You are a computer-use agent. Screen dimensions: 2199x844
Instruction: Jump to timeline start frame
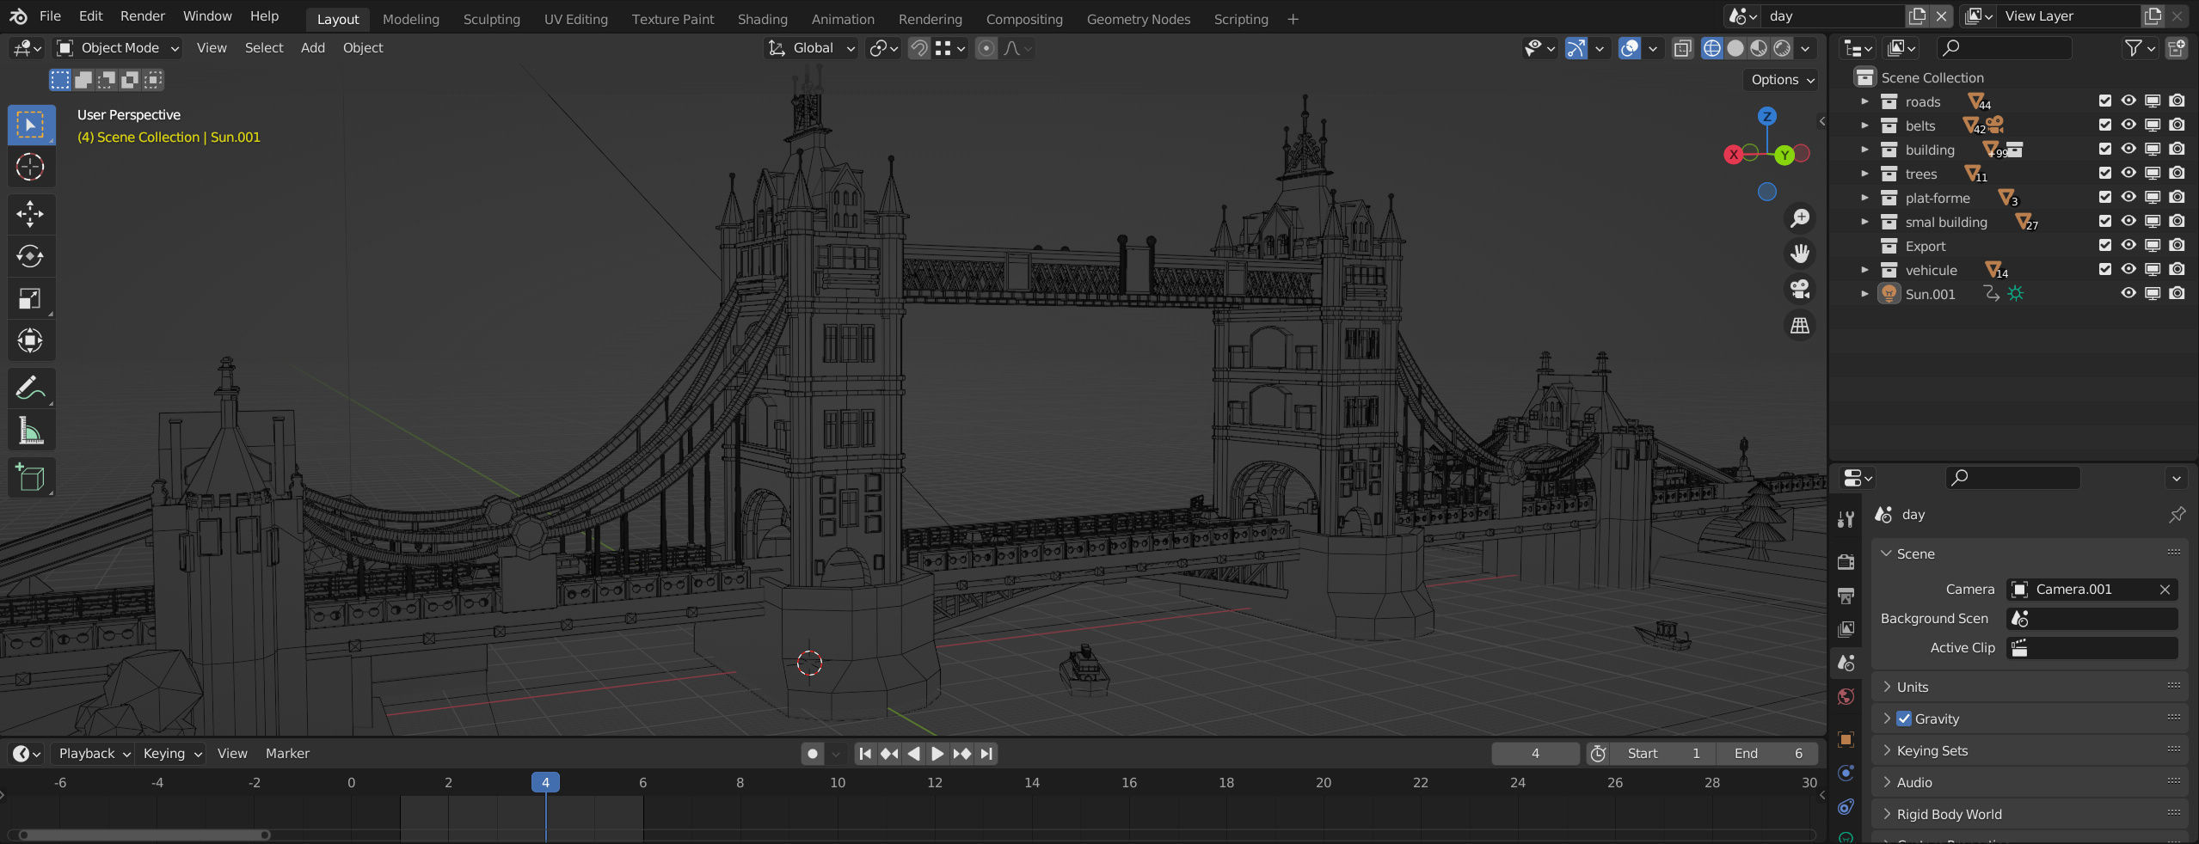(865, 754)
